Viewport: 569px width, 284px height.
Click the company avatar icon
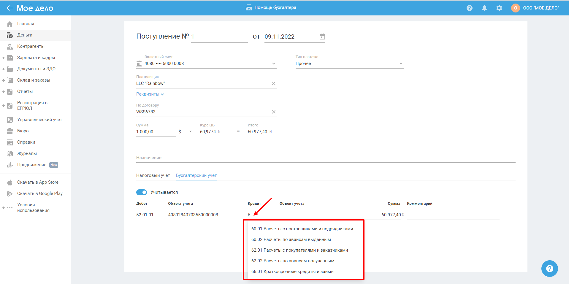pyautogui.click(x=515, y=8)
